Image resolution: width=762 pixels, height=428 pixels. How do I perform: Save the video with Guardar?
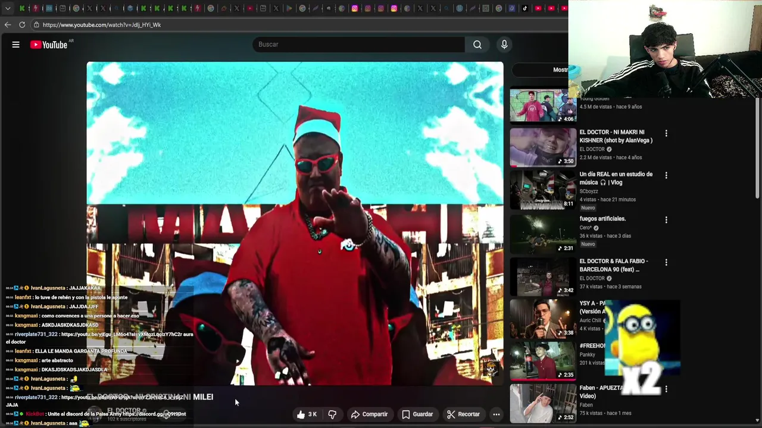click(417, 414)
